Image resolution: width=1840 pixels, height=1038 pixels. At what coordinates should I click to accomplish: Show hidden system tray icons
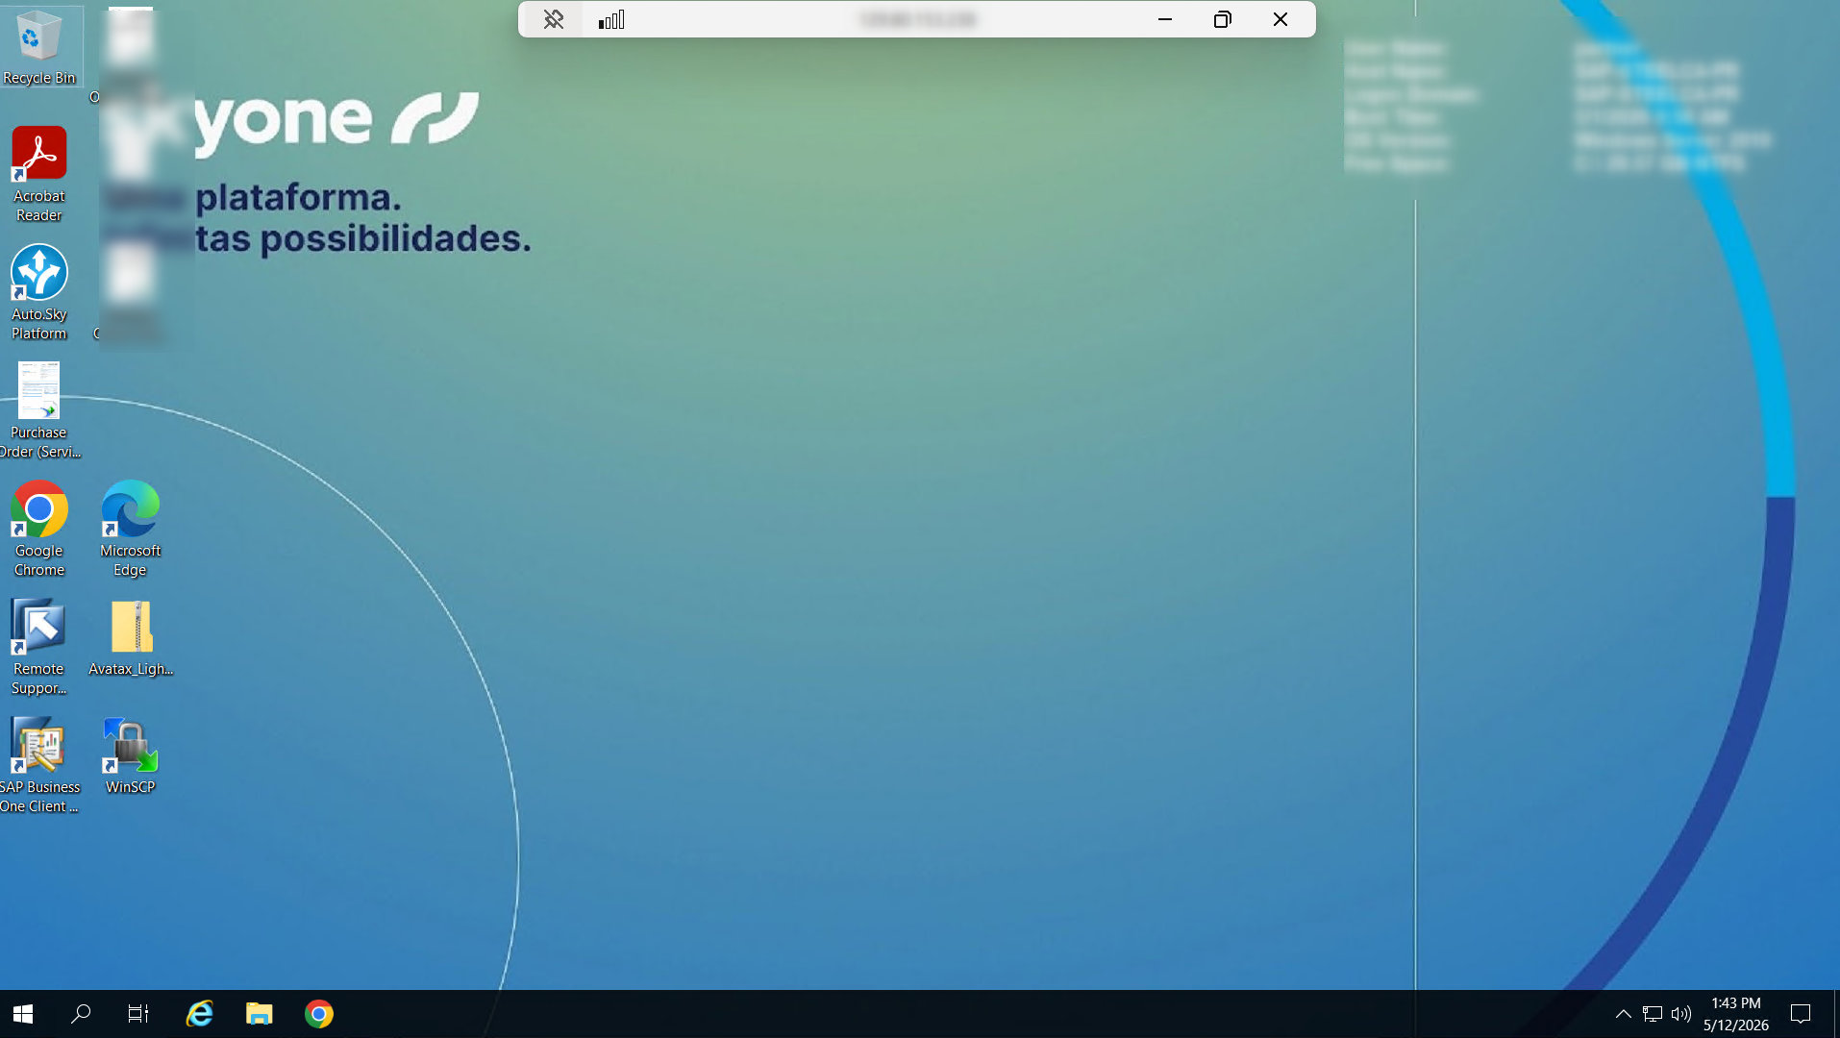point(1623,1014)
